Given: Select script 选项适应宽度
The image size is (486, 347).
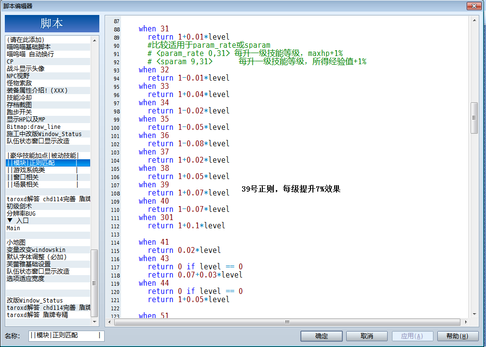Looking at the screenshot, I should [x=48, y=278].
